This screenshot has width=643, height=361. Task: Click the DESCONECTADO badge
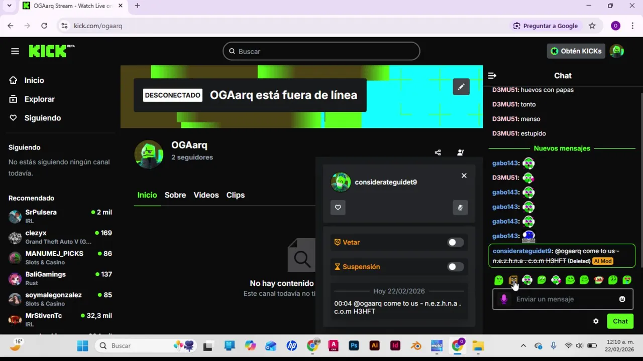[x=173, y=95]
